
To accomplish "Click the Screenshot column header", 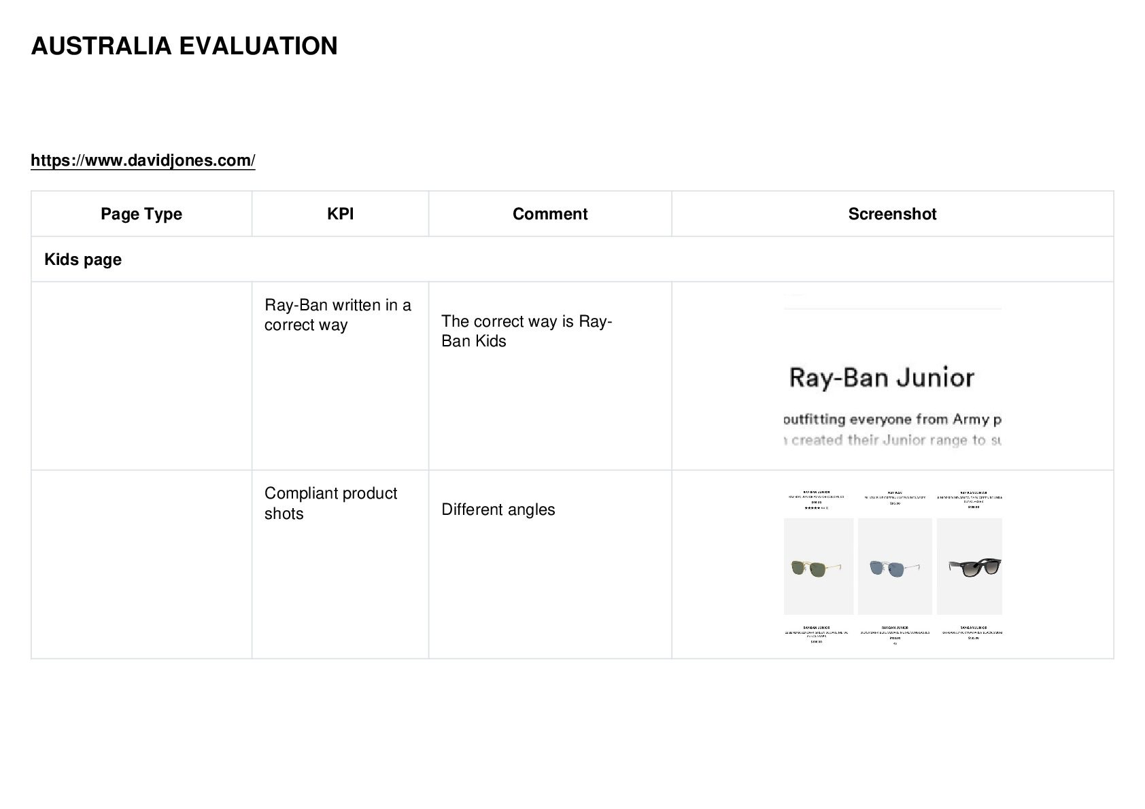I will [x=892, y=214].
